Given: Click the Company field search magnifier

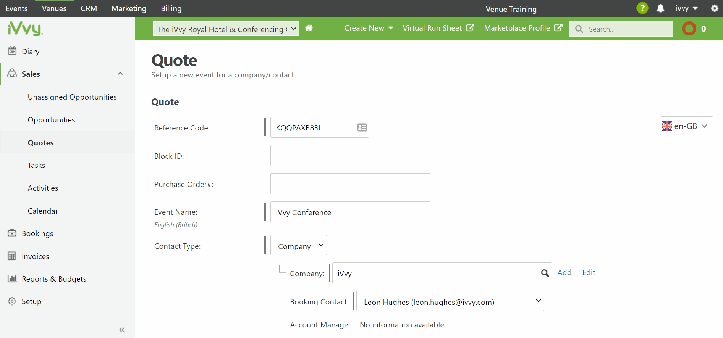Looking at the screenshot, I should point(545,273).
